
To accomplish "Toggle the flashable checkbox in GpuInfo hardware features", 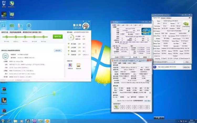I will click(147, 97).
